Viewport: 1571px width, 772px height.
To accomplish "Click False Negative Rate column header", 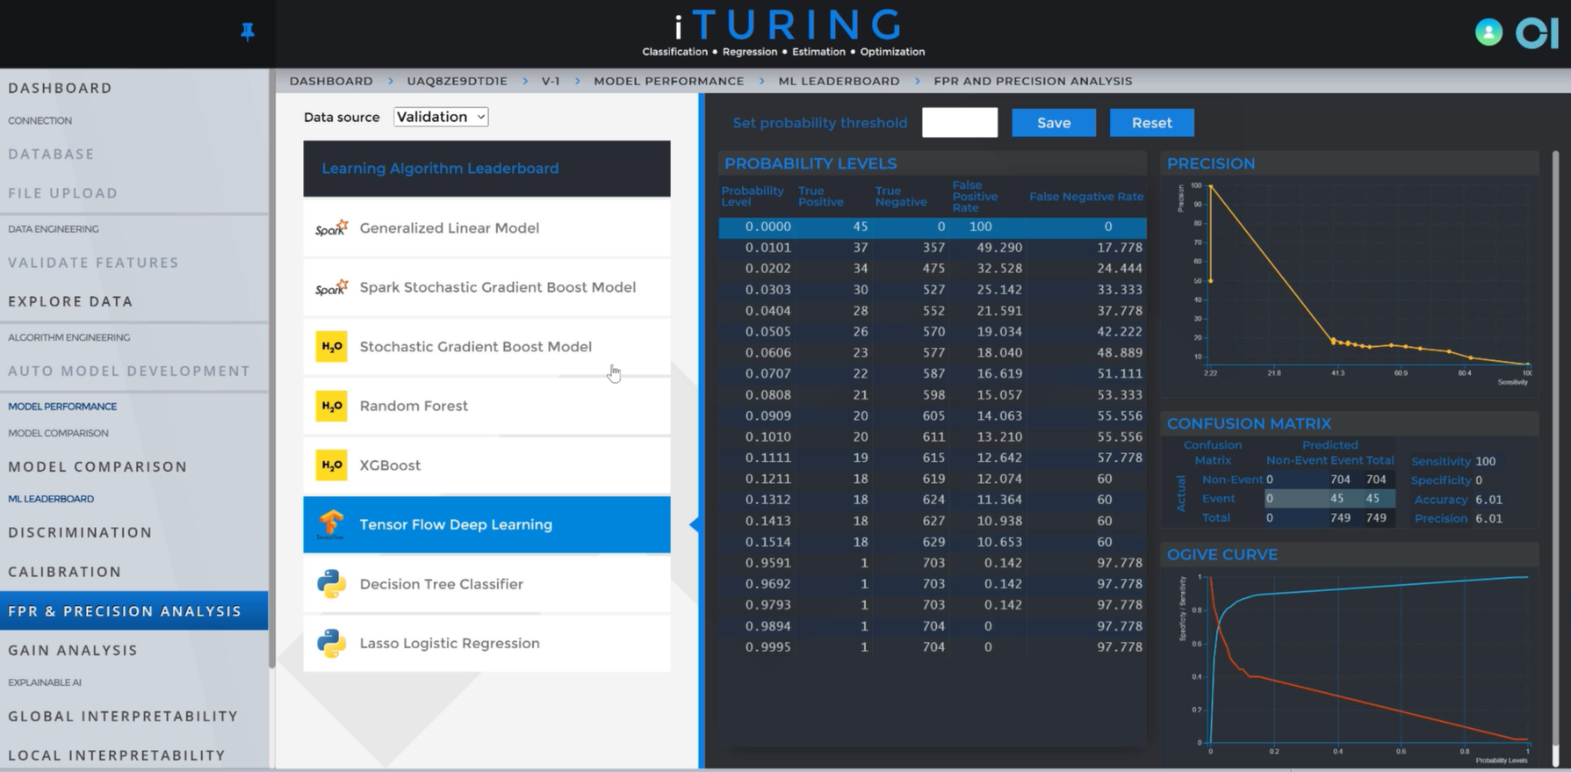I will point(1086,197).
